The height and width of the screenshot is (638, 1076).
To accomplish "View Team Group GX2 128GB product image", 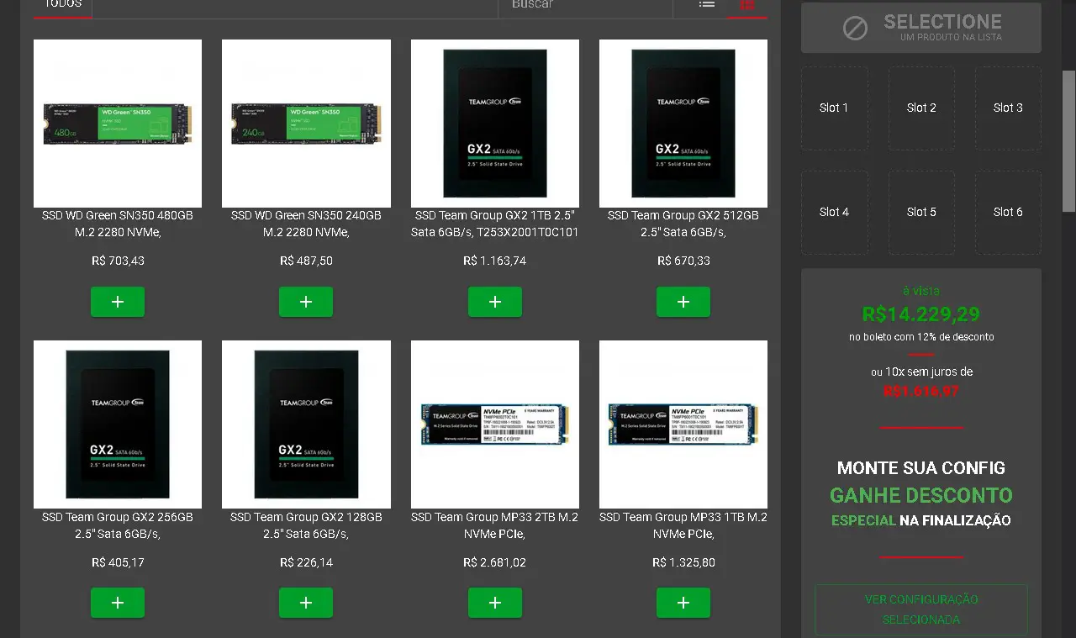I will [x=306, y=424].
